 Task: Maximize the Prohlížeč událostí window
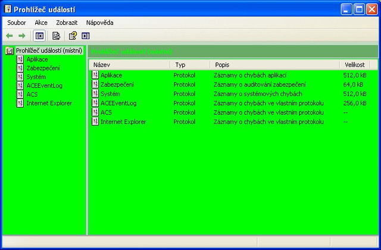359,10
